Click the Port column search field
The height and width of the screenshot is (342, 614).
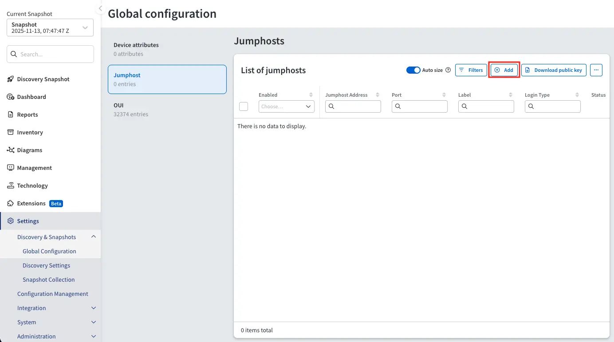(x=419, y=106)
